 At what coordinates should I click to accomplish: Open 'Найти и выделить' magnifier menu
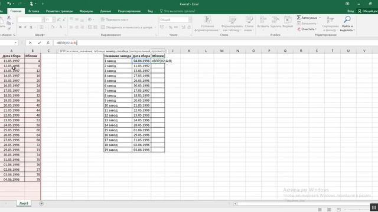(347, 24)
